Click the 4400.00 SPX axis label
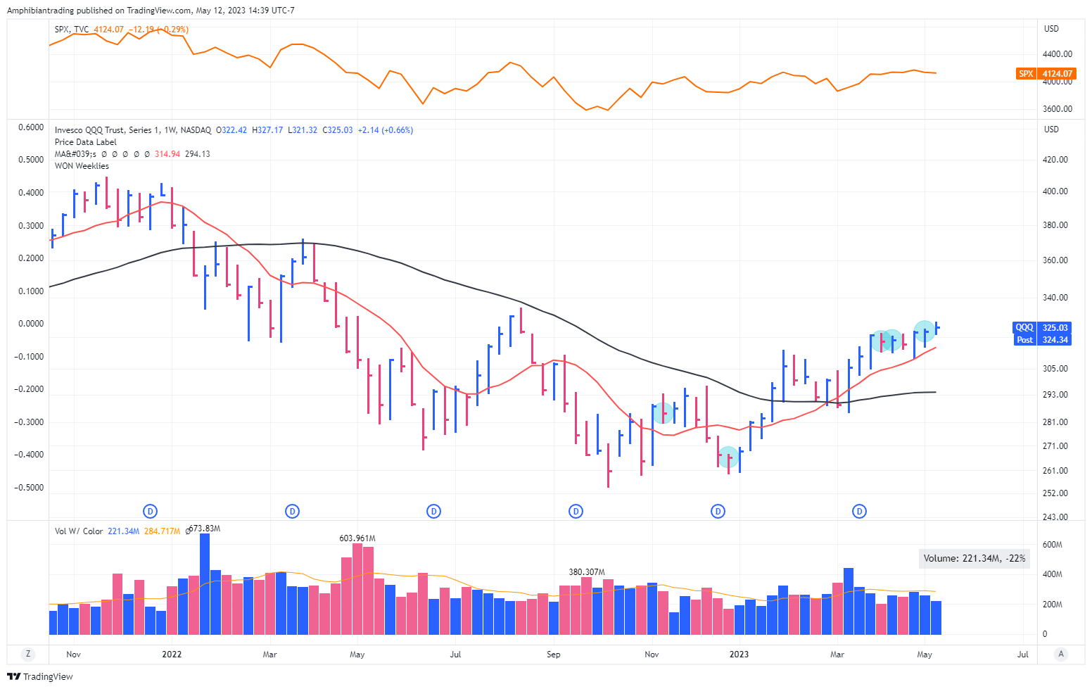Screen dimensions: 1092x689 [x=1058, y=54]
